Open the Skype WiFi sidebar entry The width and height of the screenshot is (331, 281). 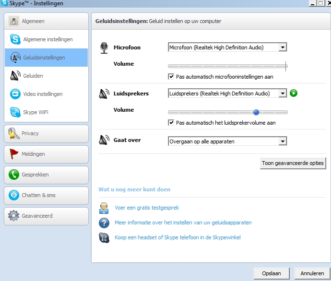click(x=46, y=112)
